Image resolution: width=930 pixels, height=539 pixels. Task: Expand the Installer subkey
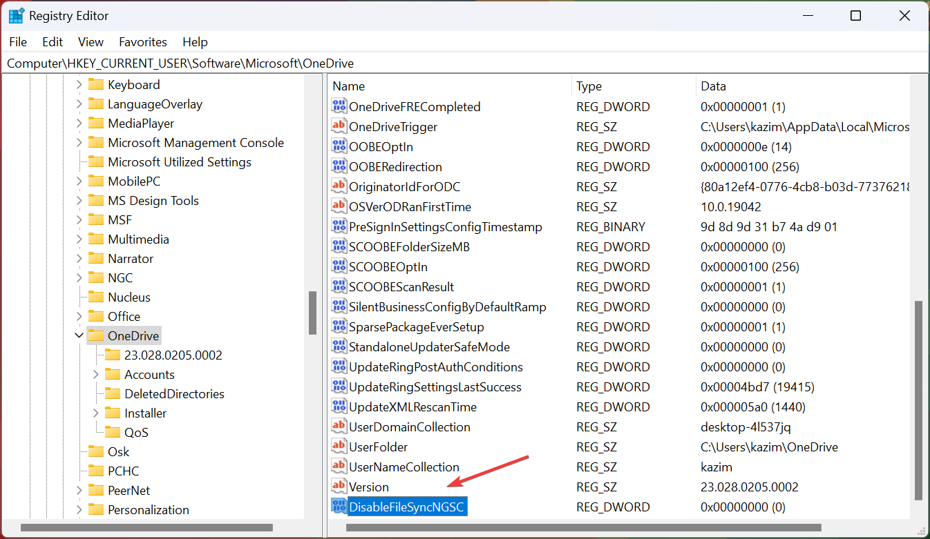pos(95,413)
